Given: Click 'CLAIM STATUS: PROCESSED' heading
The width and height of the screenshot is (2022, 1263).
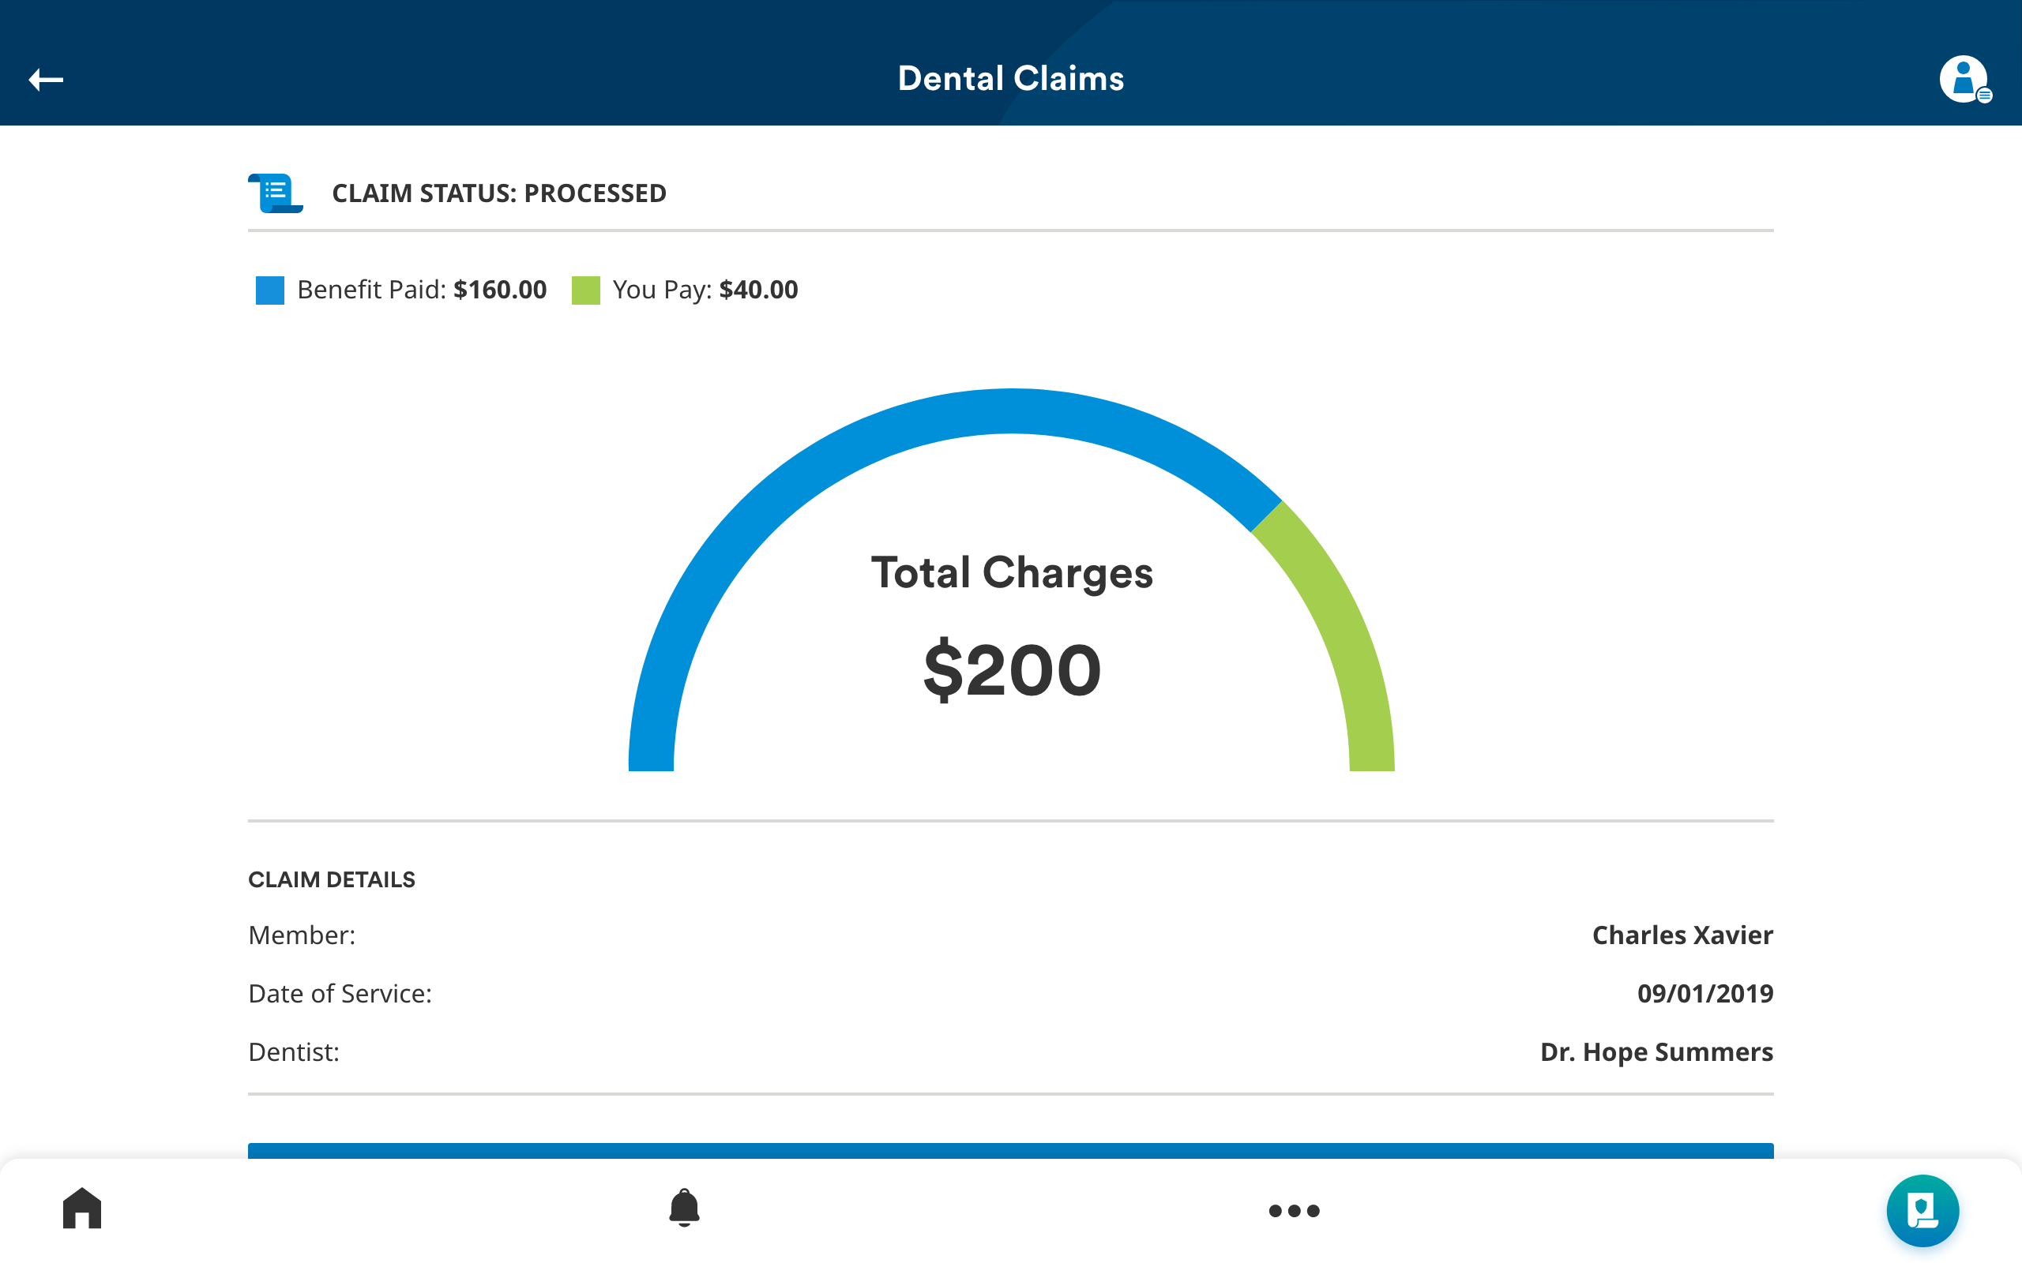Looking at the screenshot, I should pos(499,194).
